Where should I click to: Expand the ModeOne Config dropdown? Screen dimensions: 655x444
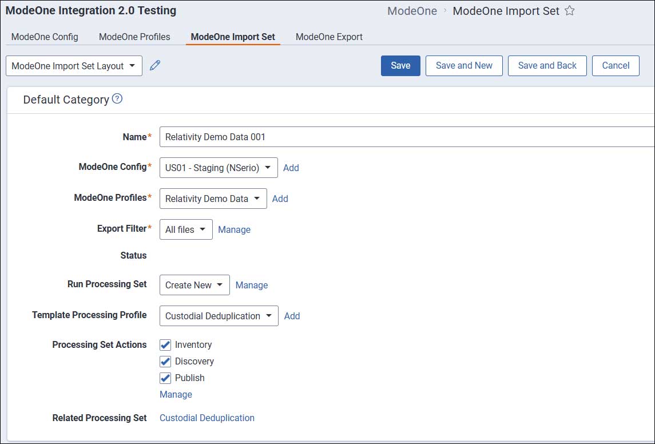(x=219, y=168)
